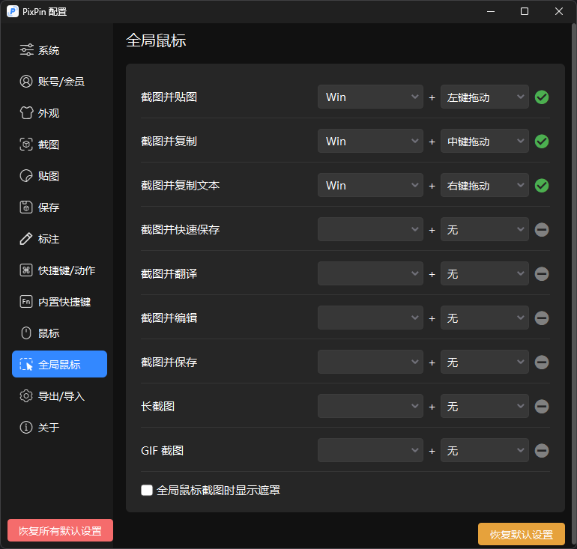Click the 鼠标 mouse icon

point(26,333)
